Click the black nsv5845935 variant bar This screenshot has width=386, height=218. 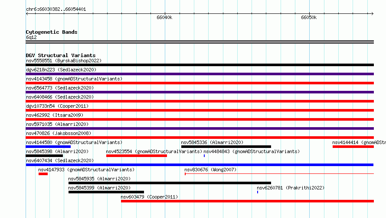(170, 183)
